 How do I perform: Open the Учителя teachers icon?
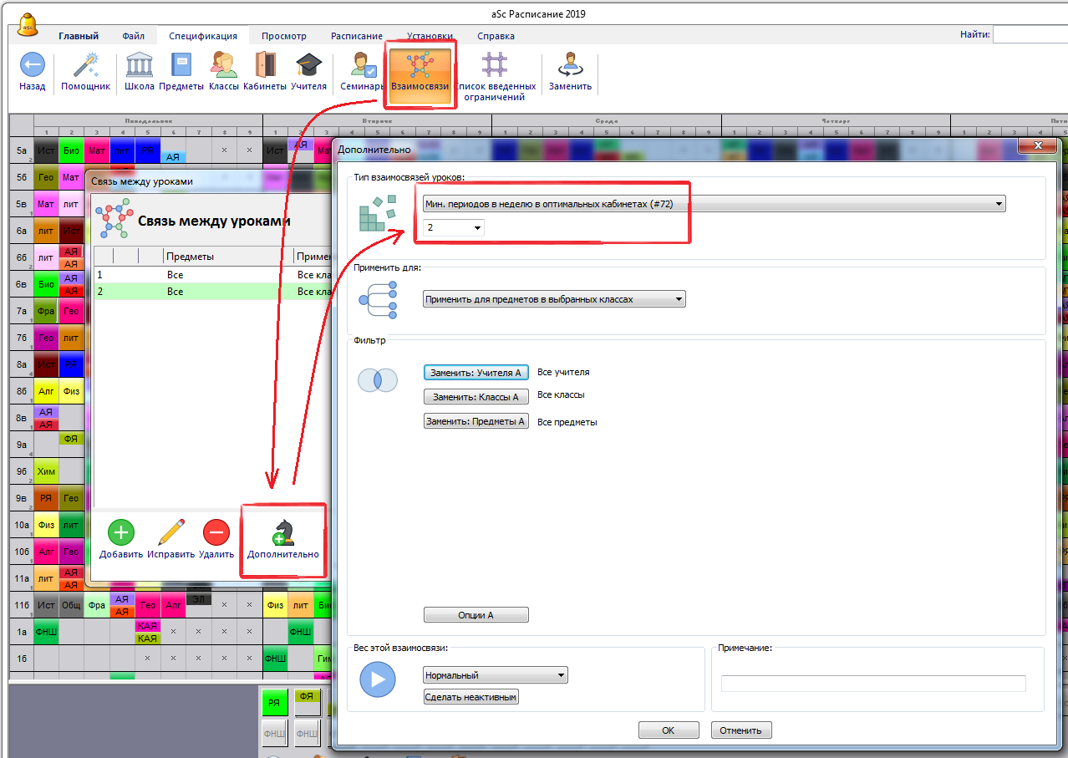pos(308,65)
